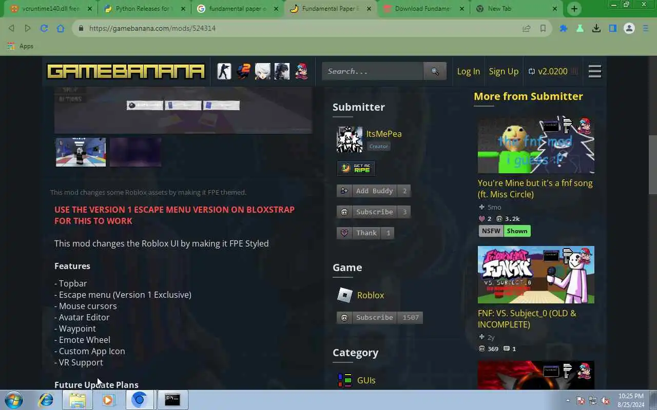
Task: Subscribe to submitter ItsMePea
Action: [x=374, y=212]
